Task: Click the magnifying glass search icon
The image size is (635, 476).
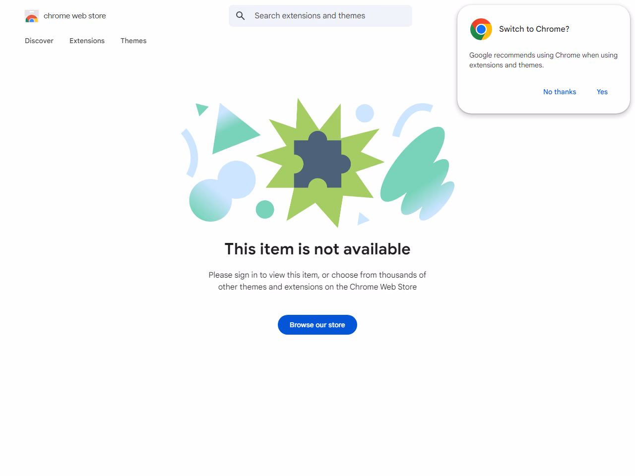Action: point(241,16)
